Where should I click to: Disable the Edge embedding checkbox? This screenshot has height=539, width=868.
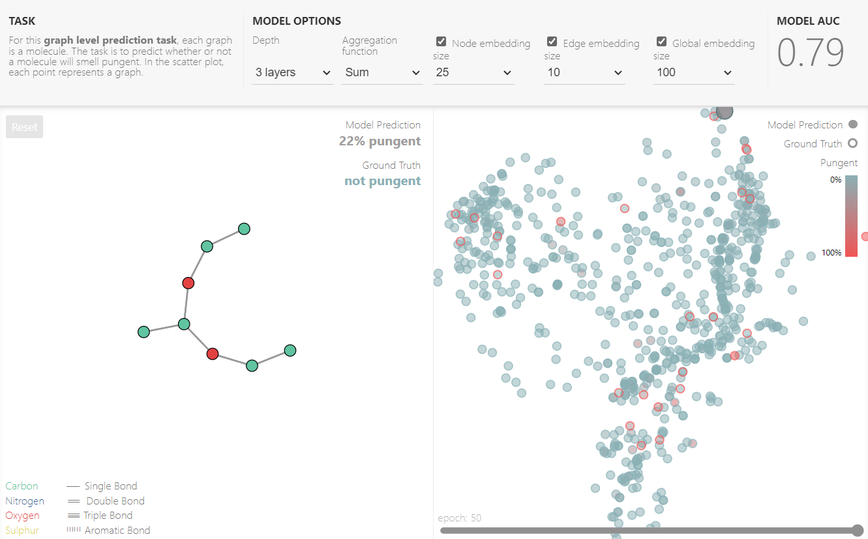(x=552, y=42)
